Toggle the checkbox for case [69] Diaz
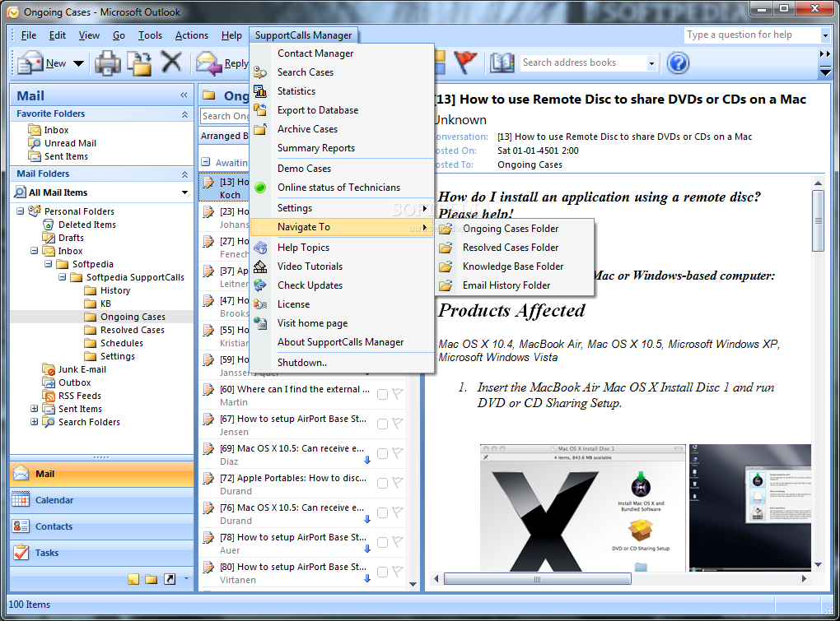Screen dimensions: 840x621 [382, 453]
